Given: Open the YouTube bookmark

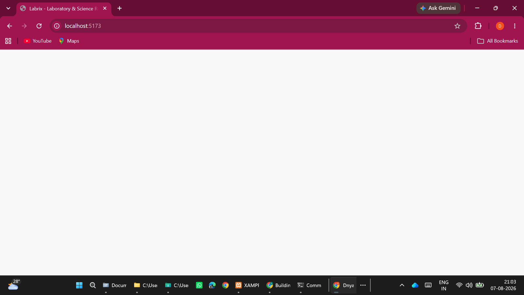Looking at the screenshot, I should click(38, 41).
